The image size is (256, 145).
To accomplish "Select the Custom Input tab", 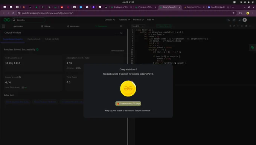I will [34, 39].
